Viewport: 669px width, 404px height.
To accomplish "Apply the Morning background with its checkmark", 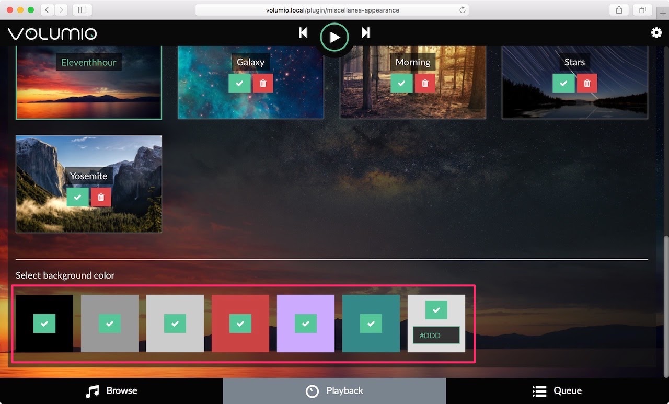I will (401, 83).
